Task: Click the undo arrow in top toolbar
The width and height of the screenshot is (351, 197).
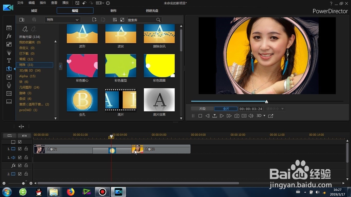Action: pos(84,3)
